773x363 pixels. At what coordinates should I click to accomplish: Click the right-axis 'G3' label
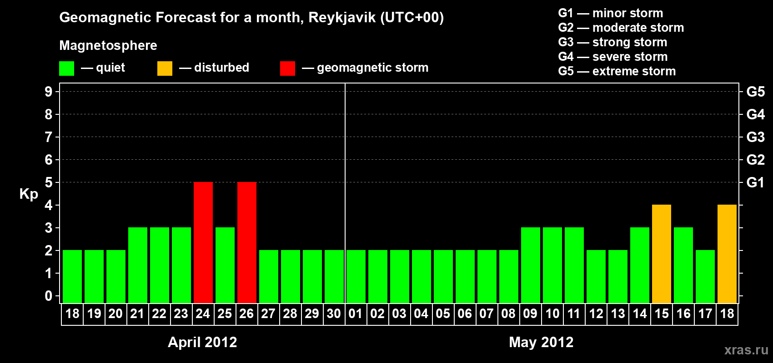click(756, 137)
